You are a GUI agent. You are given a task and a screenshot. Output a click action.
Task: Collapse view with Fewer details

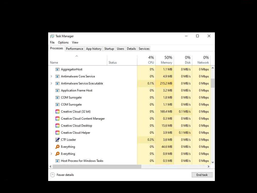click(x=62, y=175)
